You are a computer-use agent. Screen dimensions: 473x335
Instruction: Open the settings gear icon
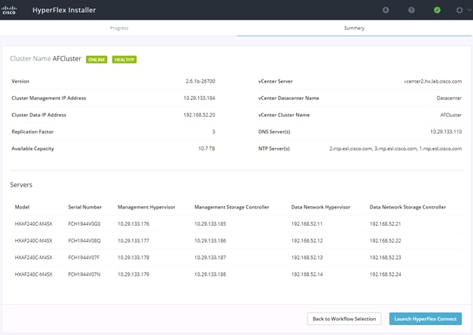pos(459,10)
